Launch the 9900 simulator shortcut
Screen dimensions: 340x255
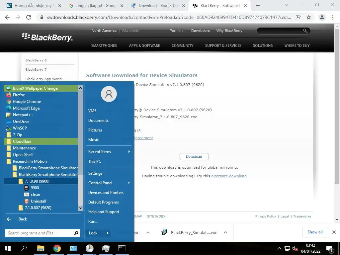tap(41, 188)
